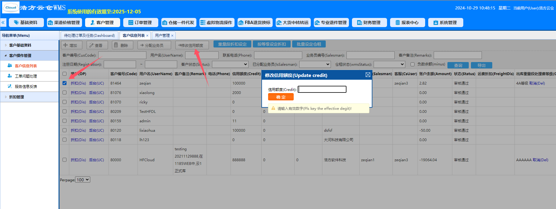Viewport: 556px width, 209px height.
Task: Click the 工单问题处理 sidebar icon
Action: 10,76
